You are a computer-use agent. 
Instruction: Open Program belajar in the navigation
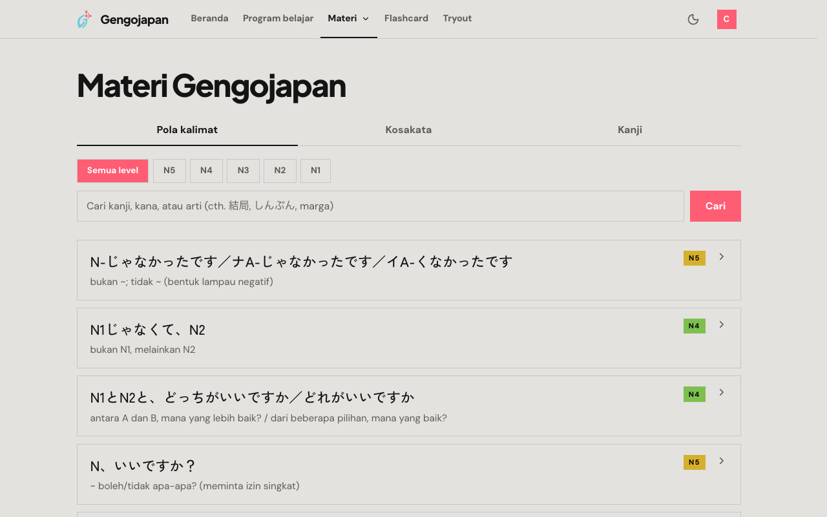278,19
